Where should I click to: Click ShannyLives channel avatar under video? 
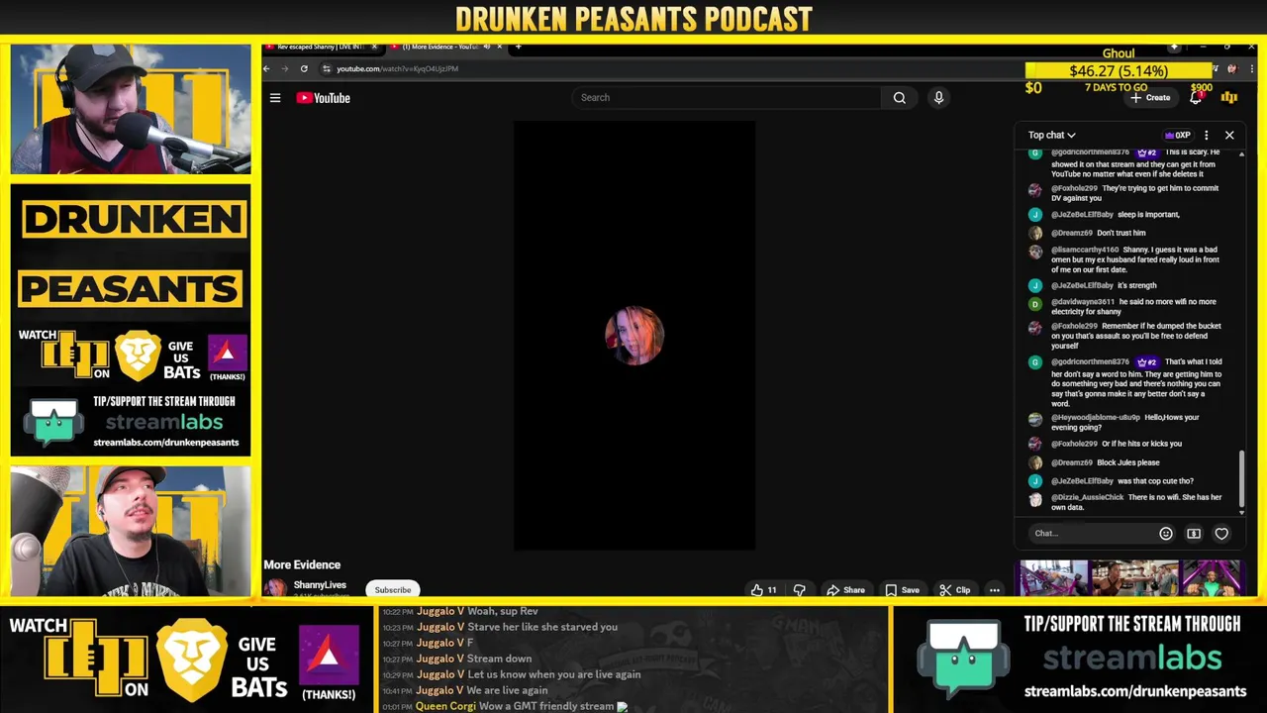275,588
